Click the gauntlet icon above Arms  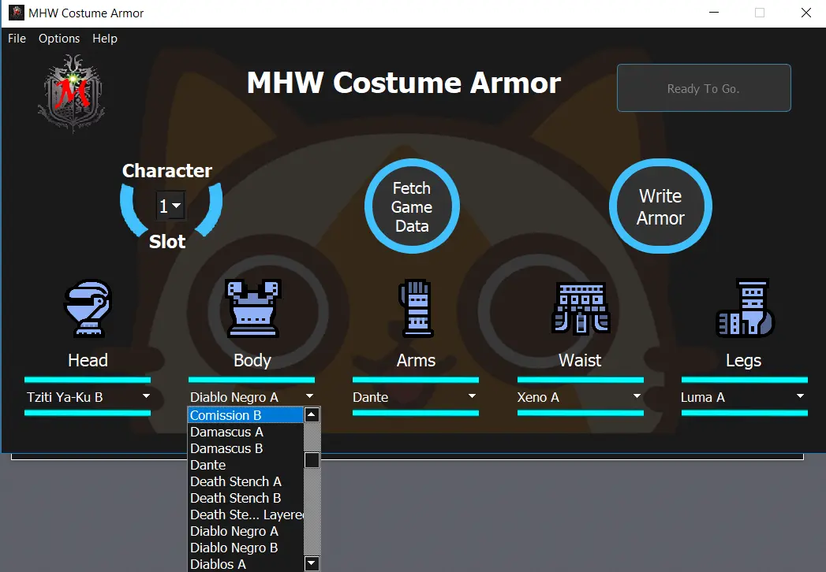click(416, 308)
